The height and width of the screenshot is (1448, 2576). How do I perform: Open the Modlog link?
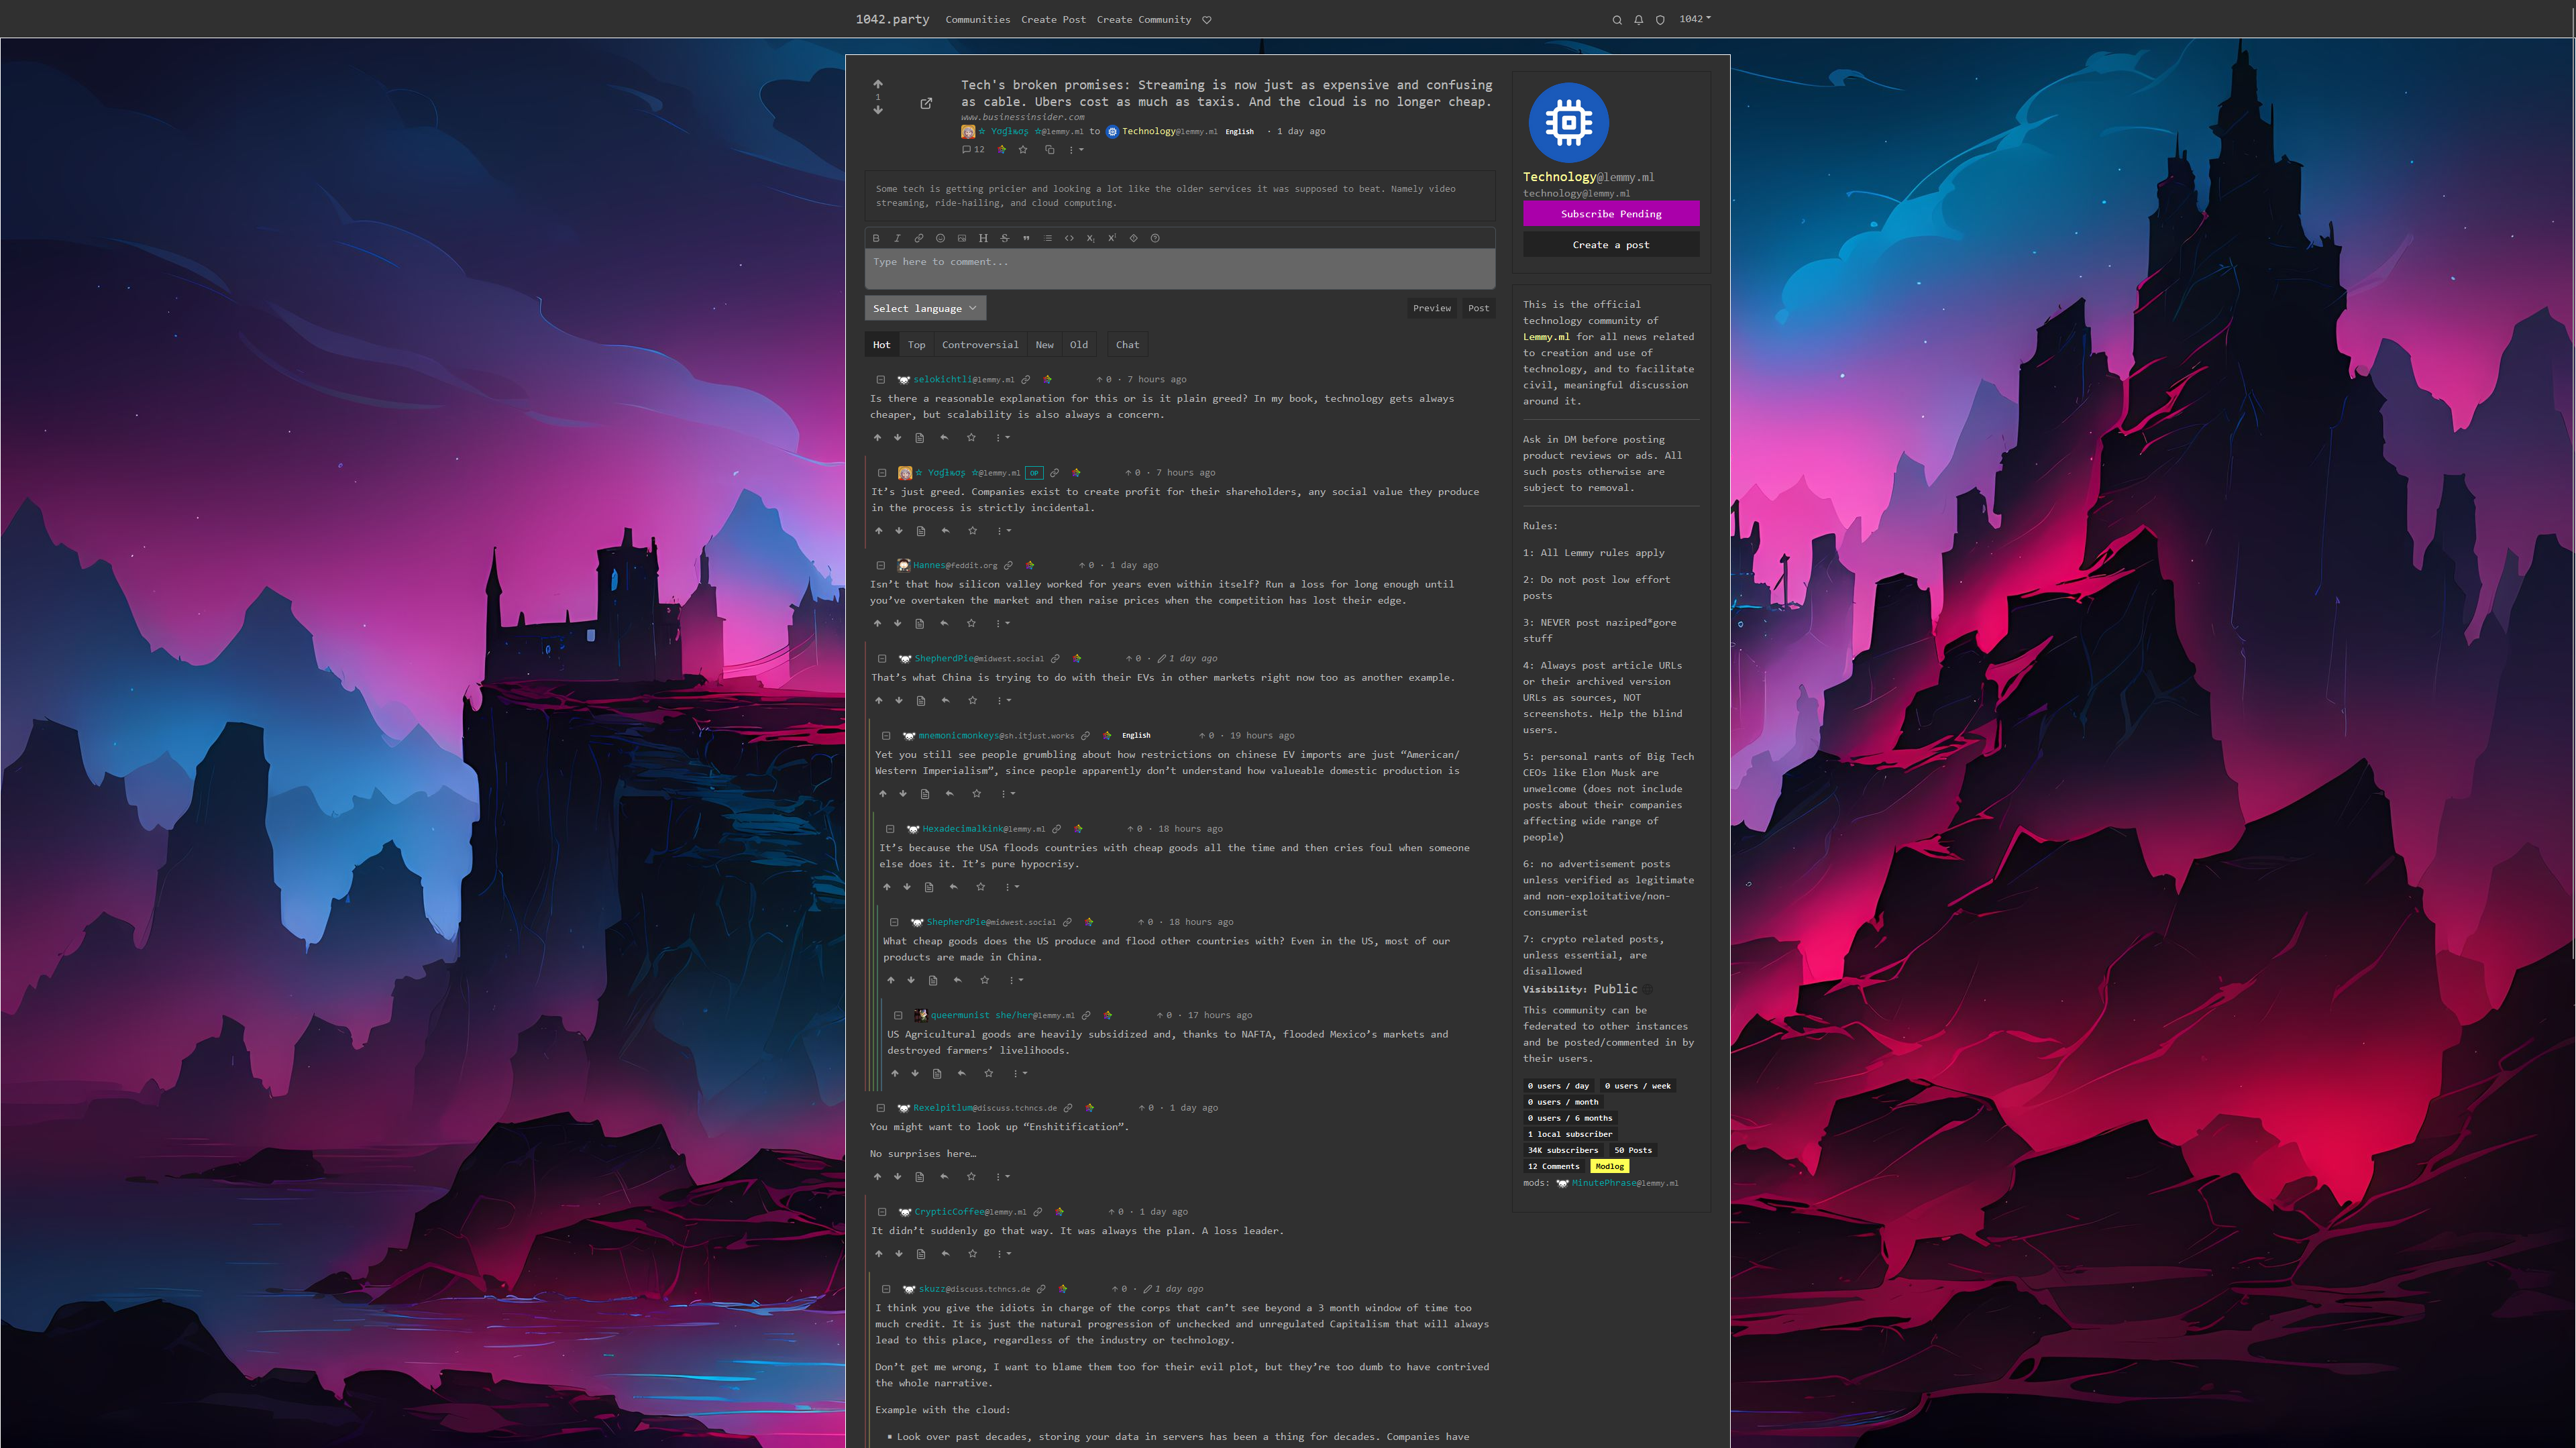click(1609, 1167)
